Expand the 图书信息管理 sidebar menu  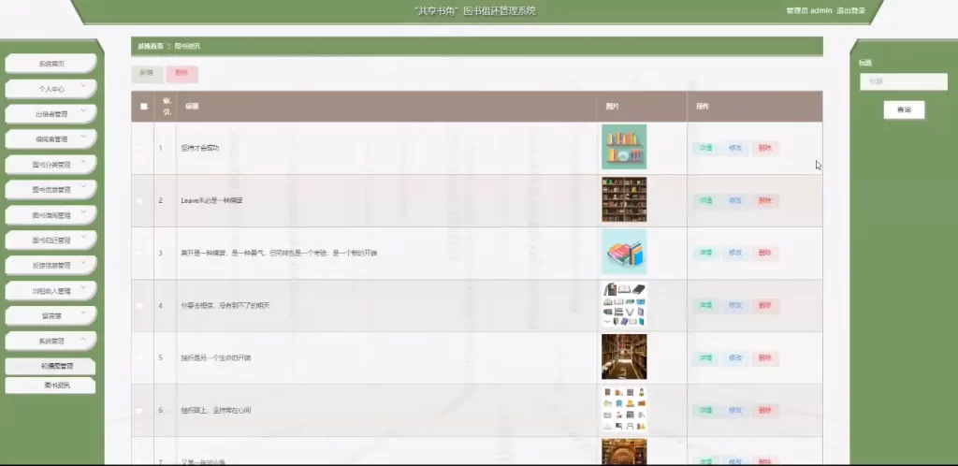[x=51, y=190]
